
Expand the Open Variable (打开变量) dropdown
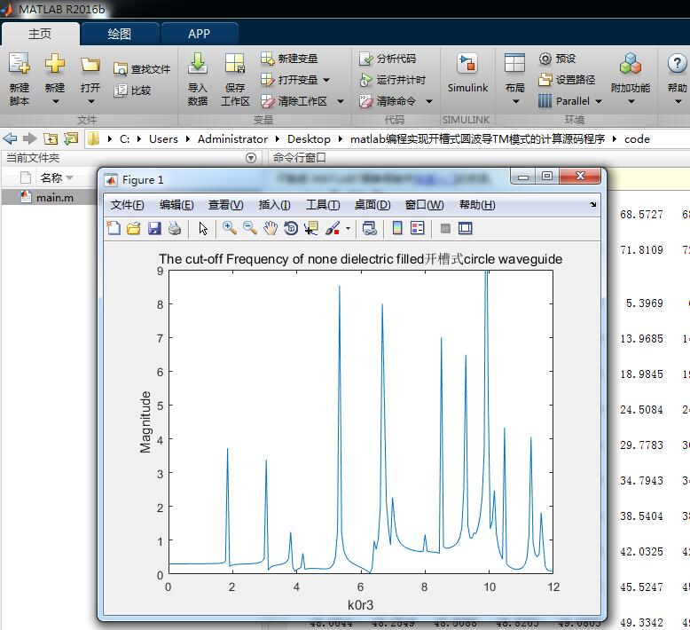click(326, 80)
